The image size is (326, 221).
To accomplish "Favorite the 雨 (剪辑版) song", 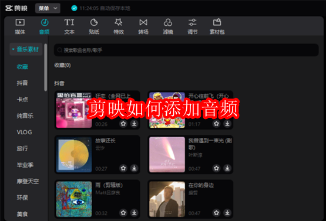I will point(123,213).
